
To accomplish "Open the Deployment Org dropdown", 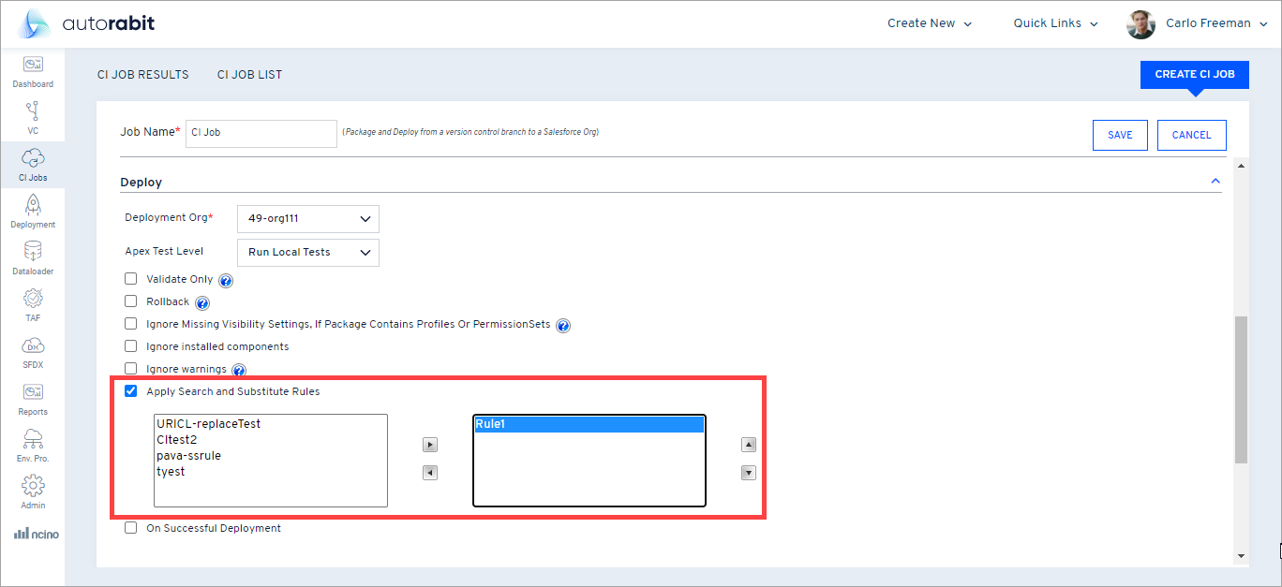I will pos(308,219).
